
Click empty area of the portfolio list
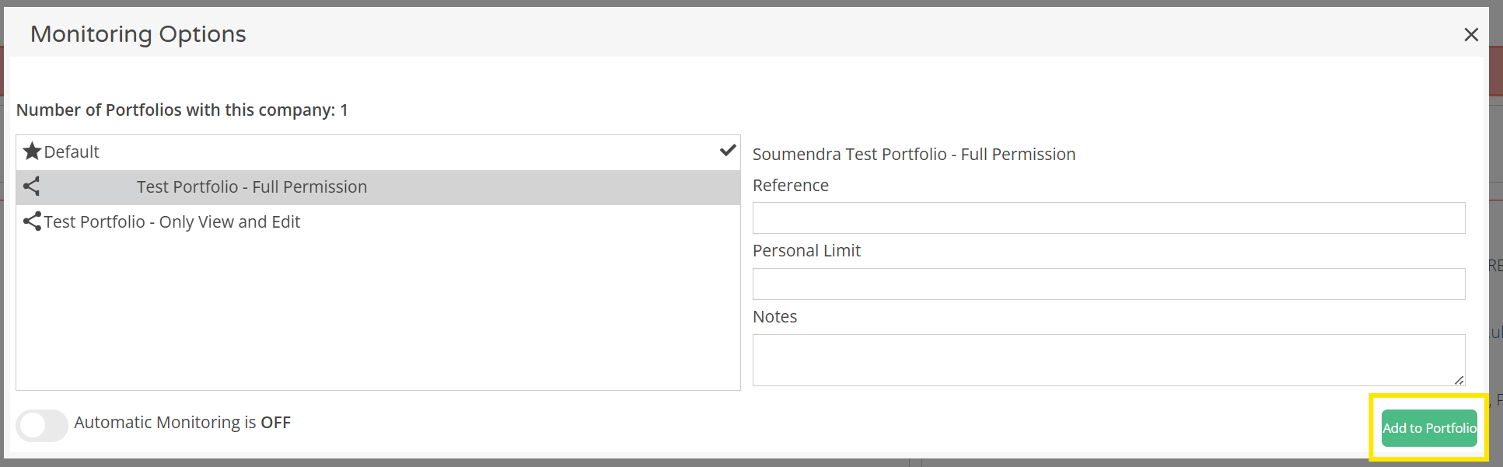[378, 311]
